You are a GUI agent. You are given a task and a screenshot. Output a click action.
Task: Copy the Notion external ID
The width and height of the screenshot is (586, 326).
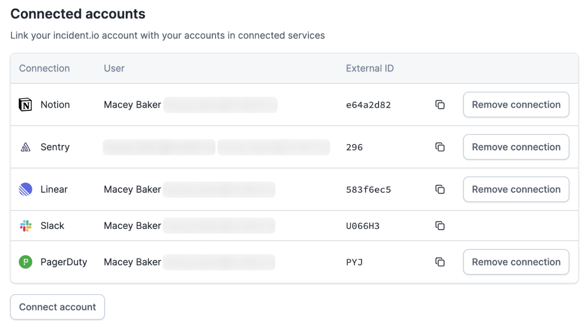pos(439,105)
